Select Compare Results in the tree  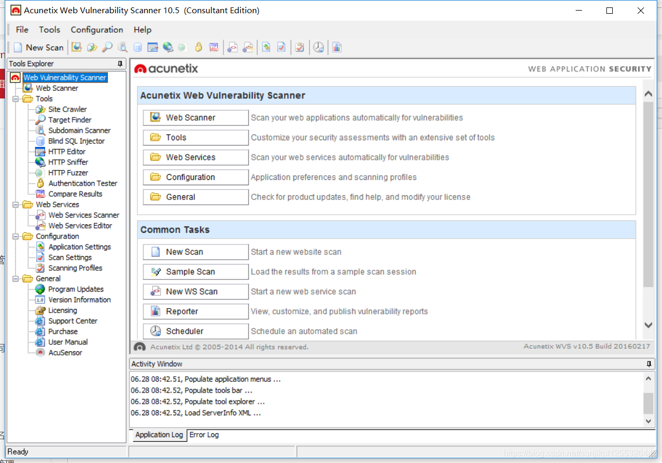[75, 194]
